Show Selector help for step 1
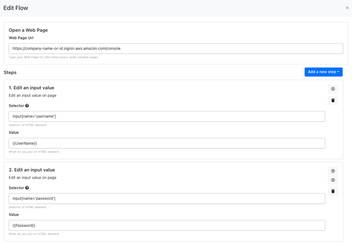The height and width of the screenshot is (243, 352). coord(27,106)
